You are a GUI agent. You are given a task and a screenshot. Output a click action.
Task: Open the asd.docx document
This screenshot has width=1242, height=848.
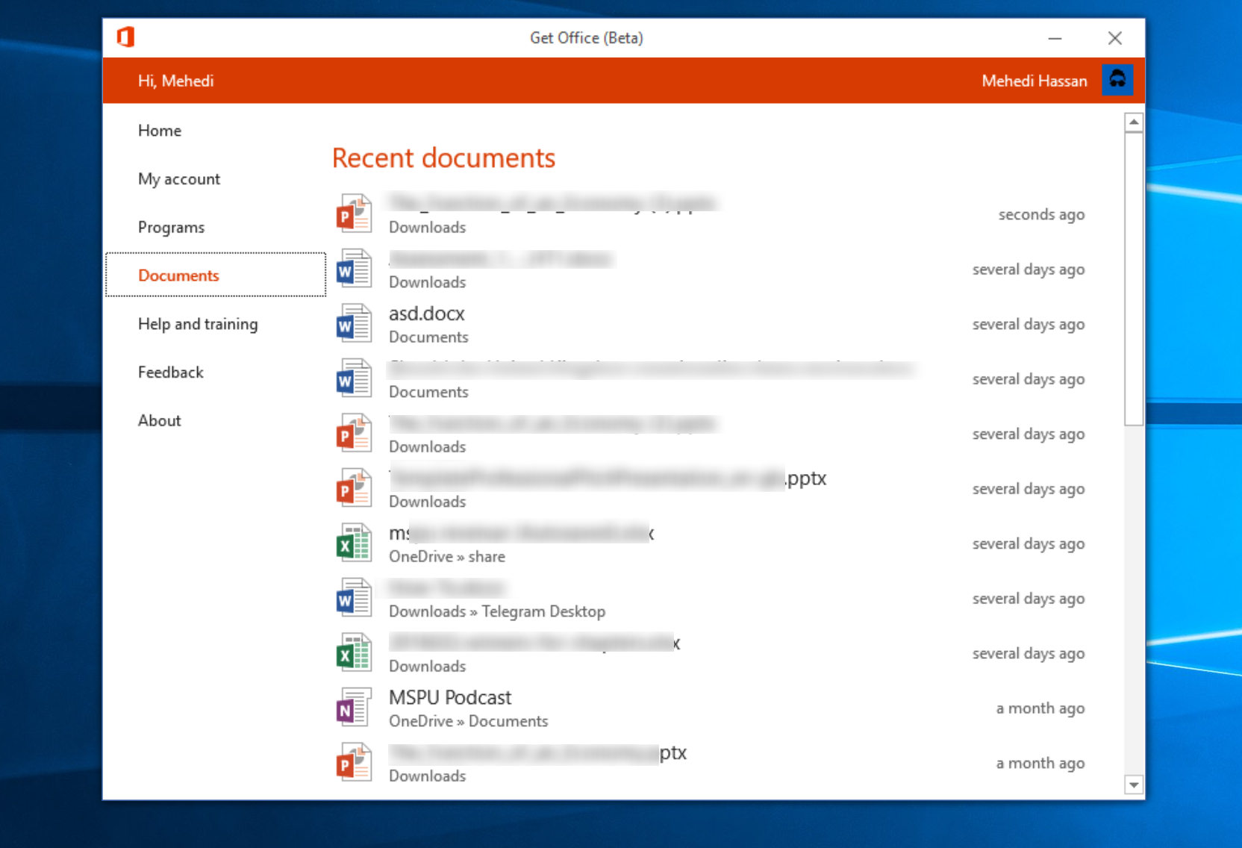click(426, 314)
